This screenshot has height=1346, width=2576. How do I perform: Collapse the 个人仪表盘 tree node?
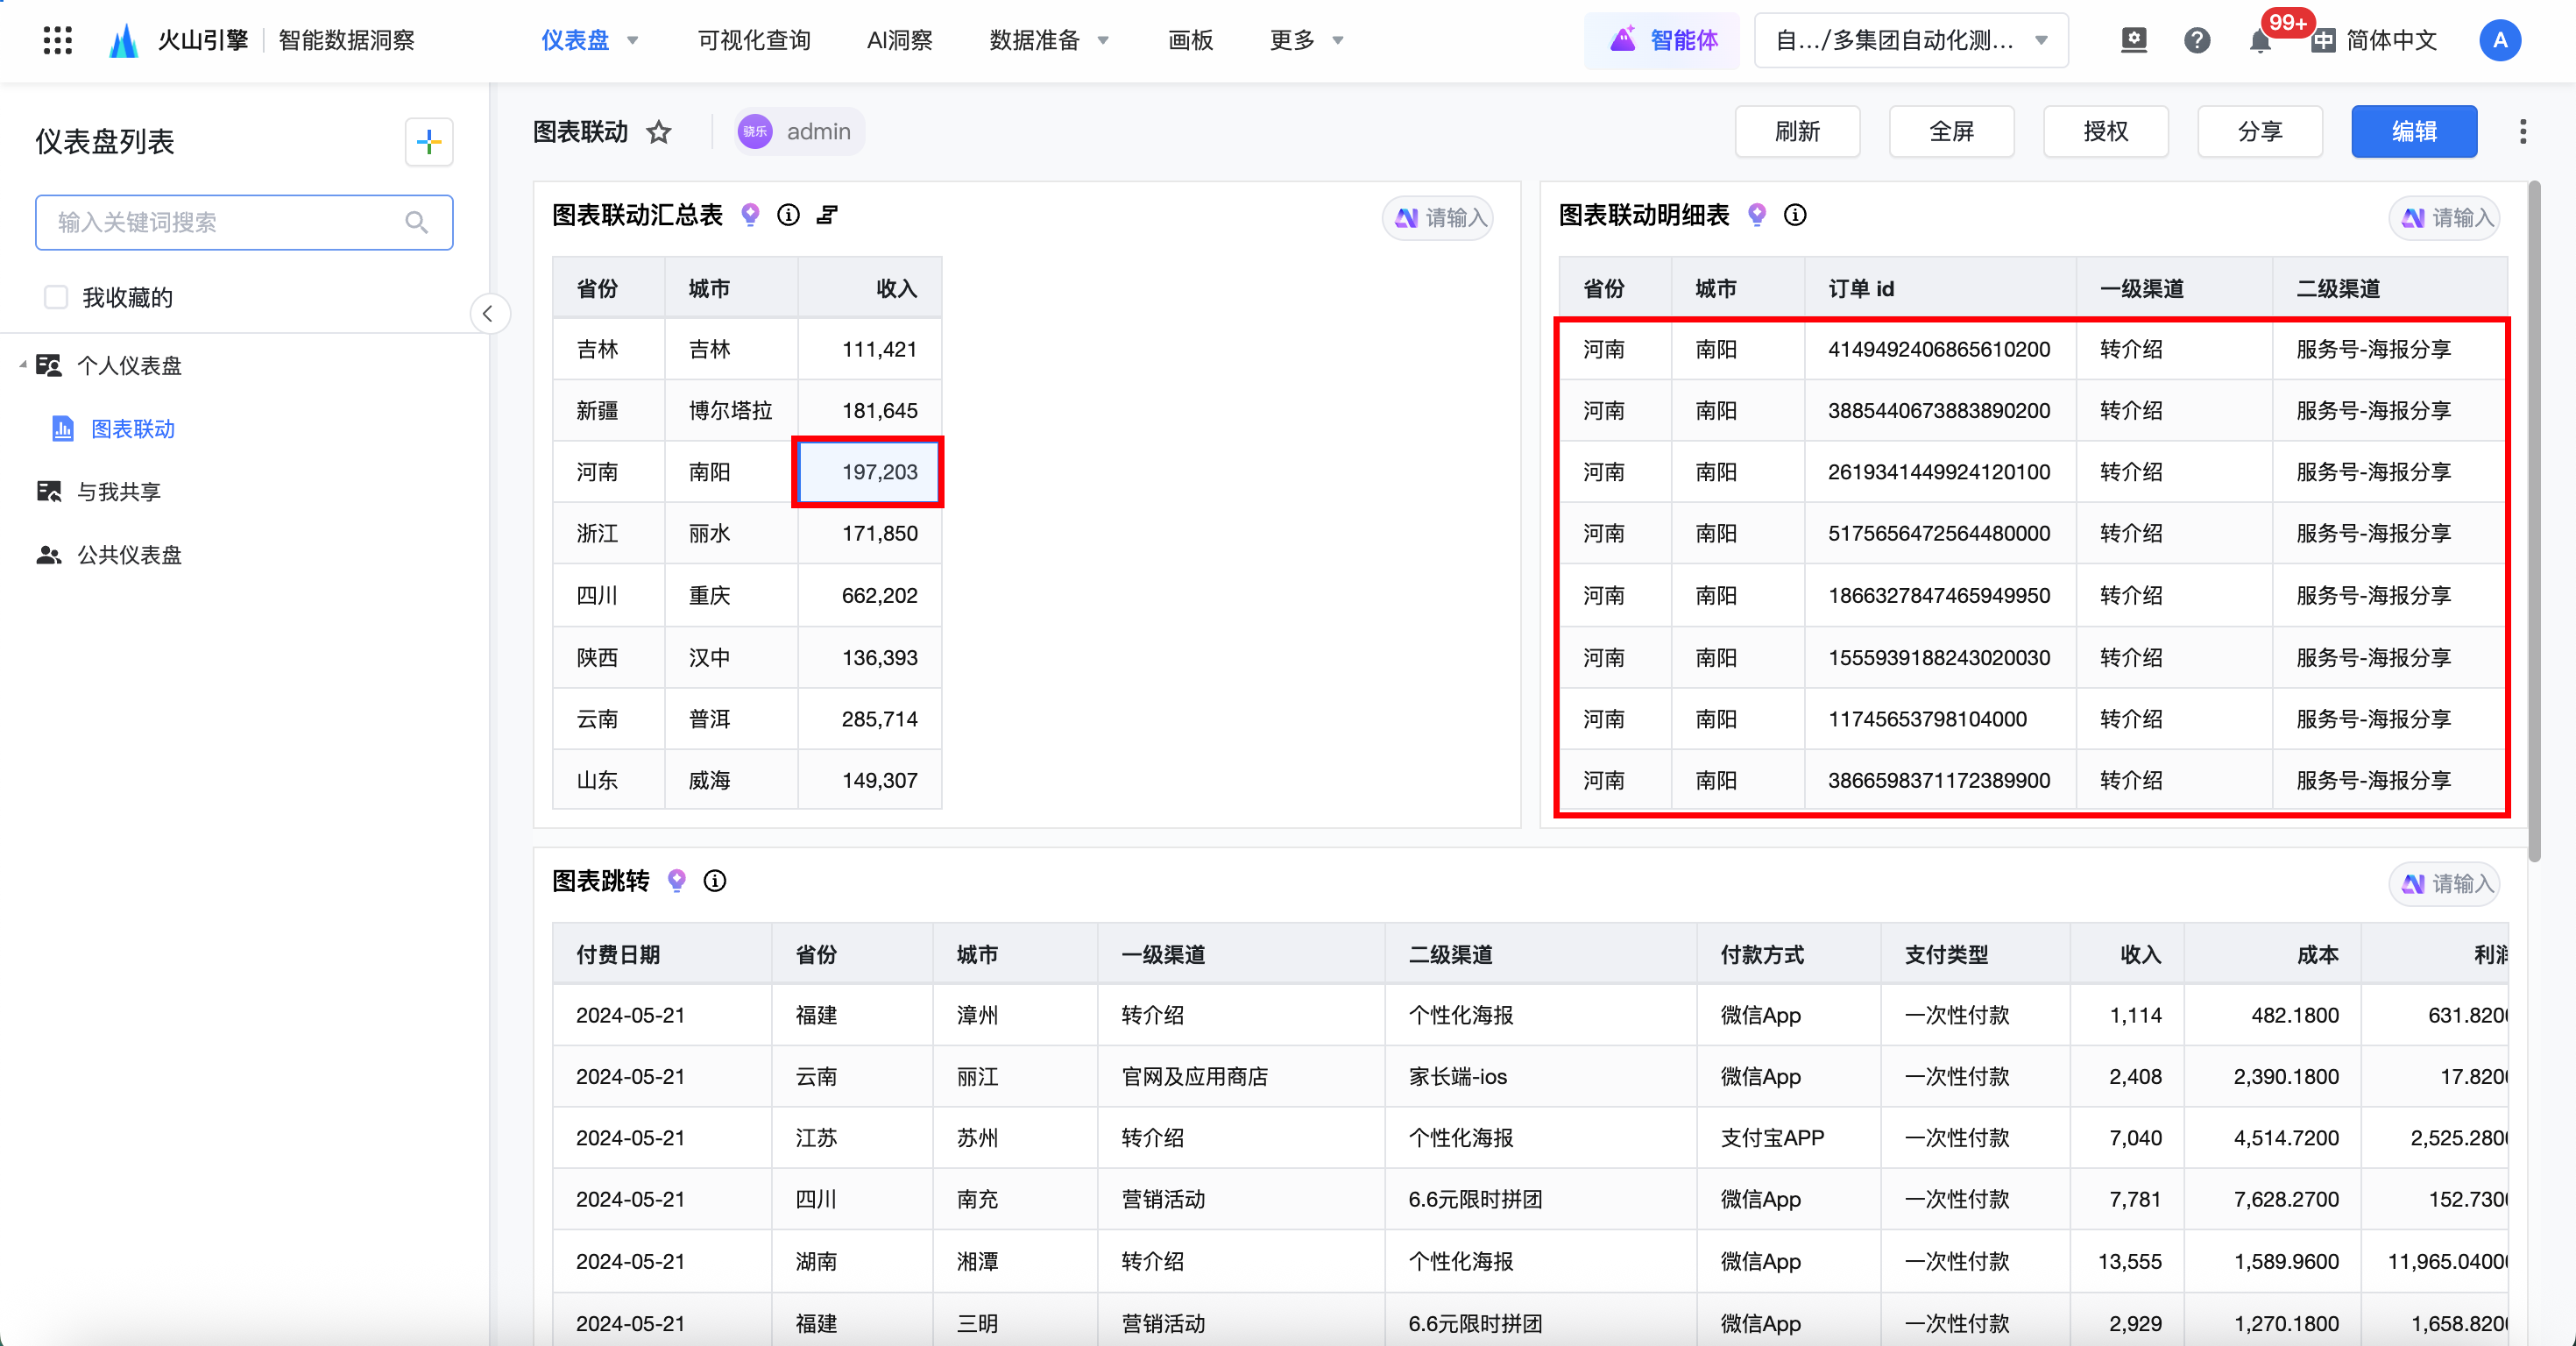click(x=22, y=365)
